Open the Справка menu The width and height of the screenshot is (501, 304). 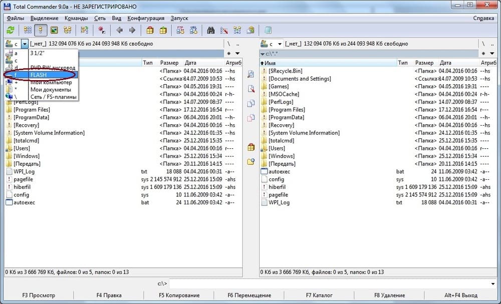point(483,18)
